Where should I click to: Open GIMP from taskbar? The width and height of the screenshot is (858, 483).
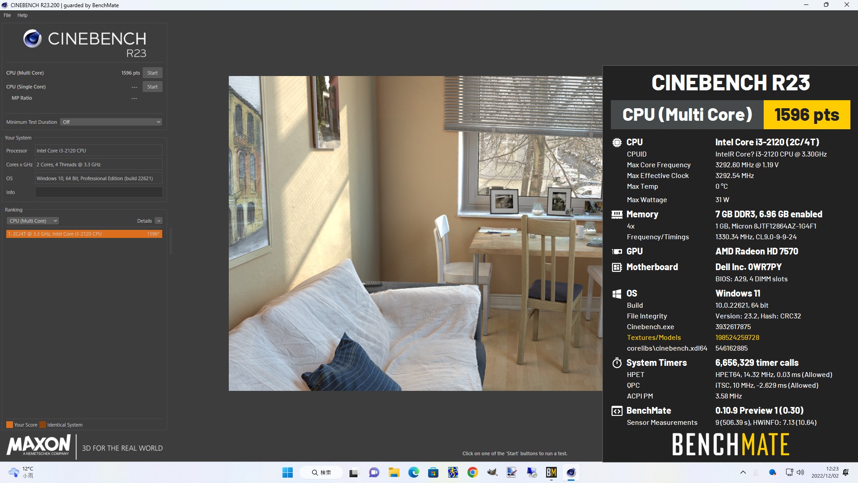(x=492, y=472)
